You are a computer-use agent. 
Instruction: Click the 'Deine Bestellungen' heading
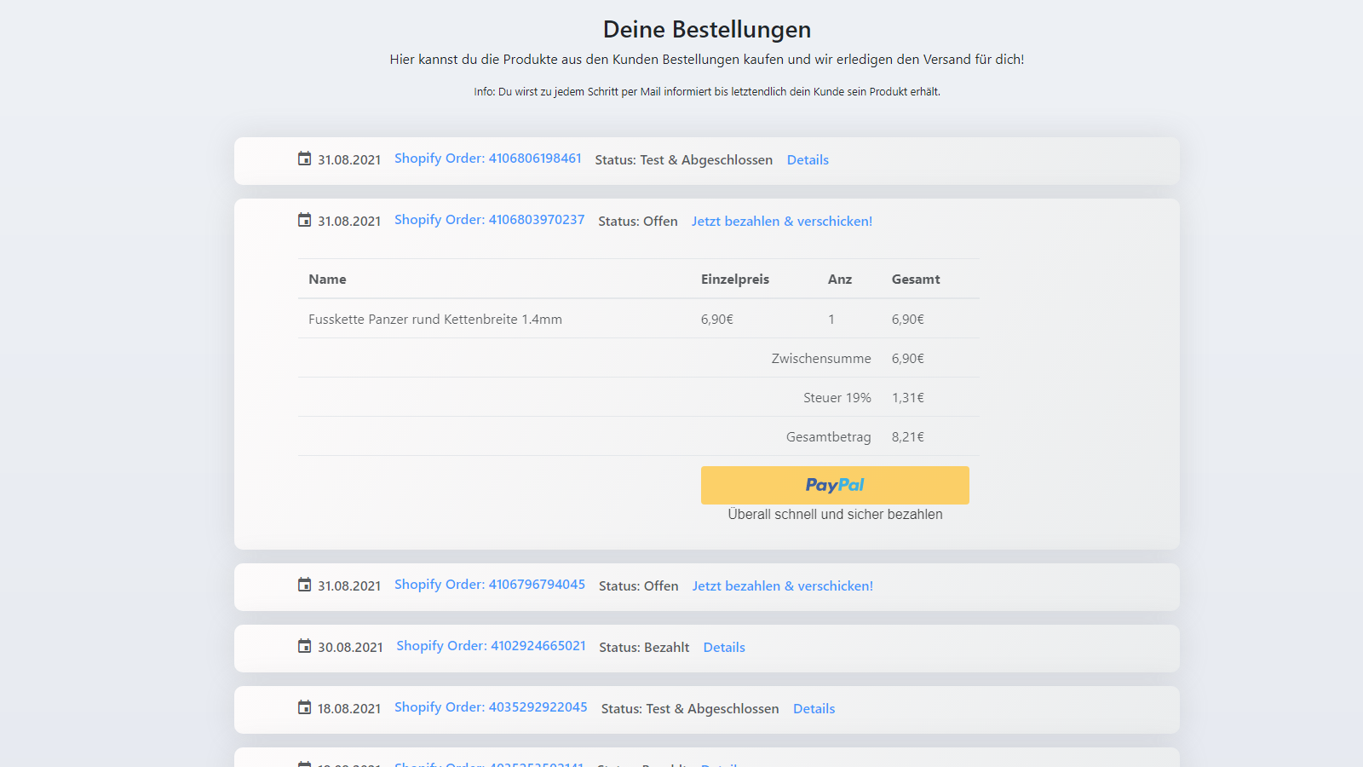(707, 30)
